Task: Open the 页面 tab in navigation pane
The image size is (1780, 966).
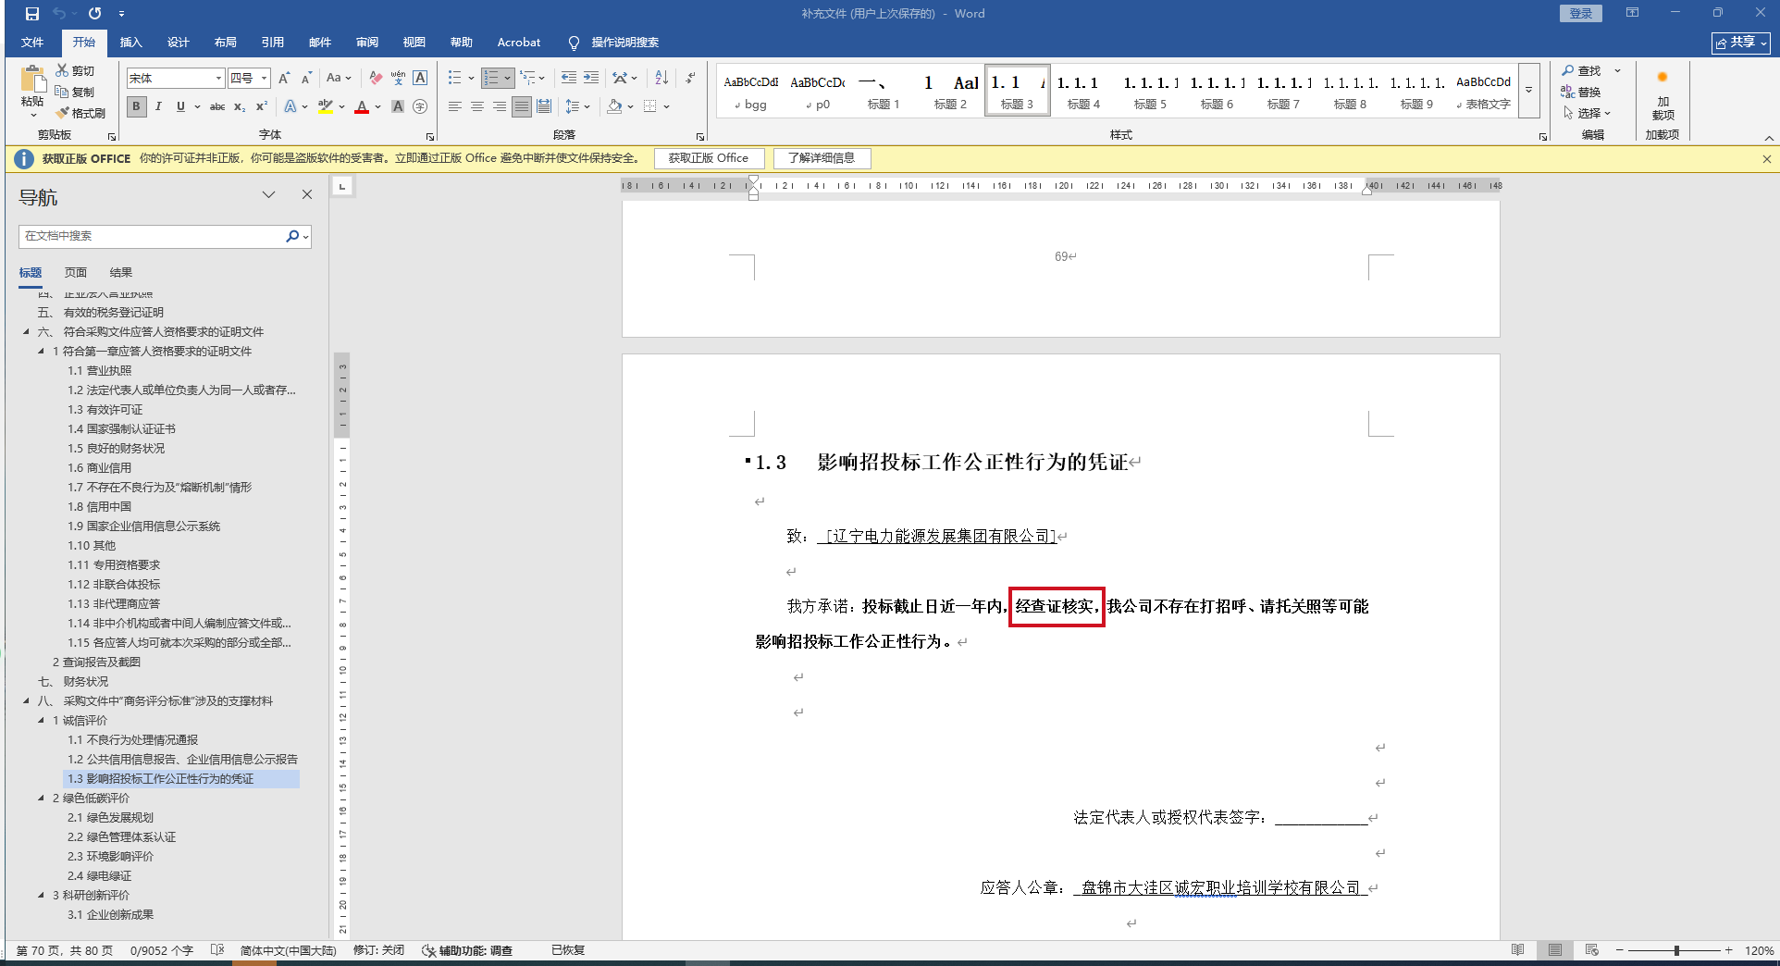Action: [x=76, y=273]
